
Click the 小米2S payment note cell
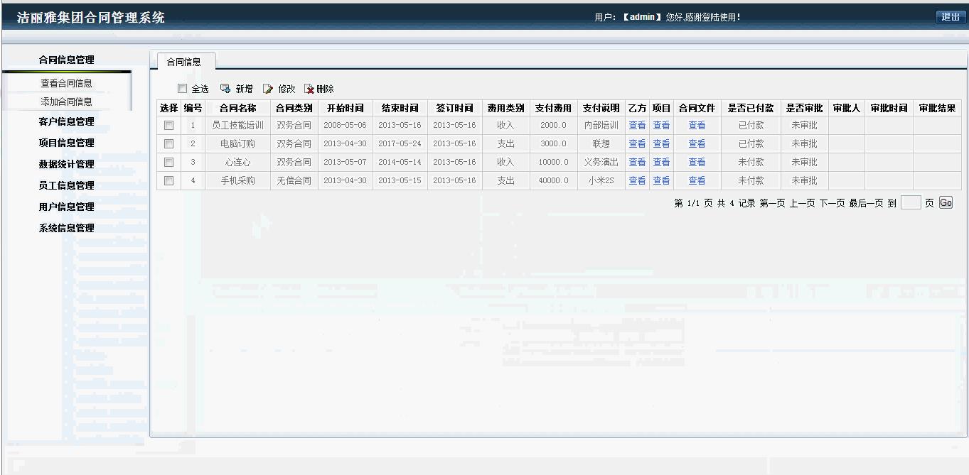pyautogui.click(x=601, y=180)
